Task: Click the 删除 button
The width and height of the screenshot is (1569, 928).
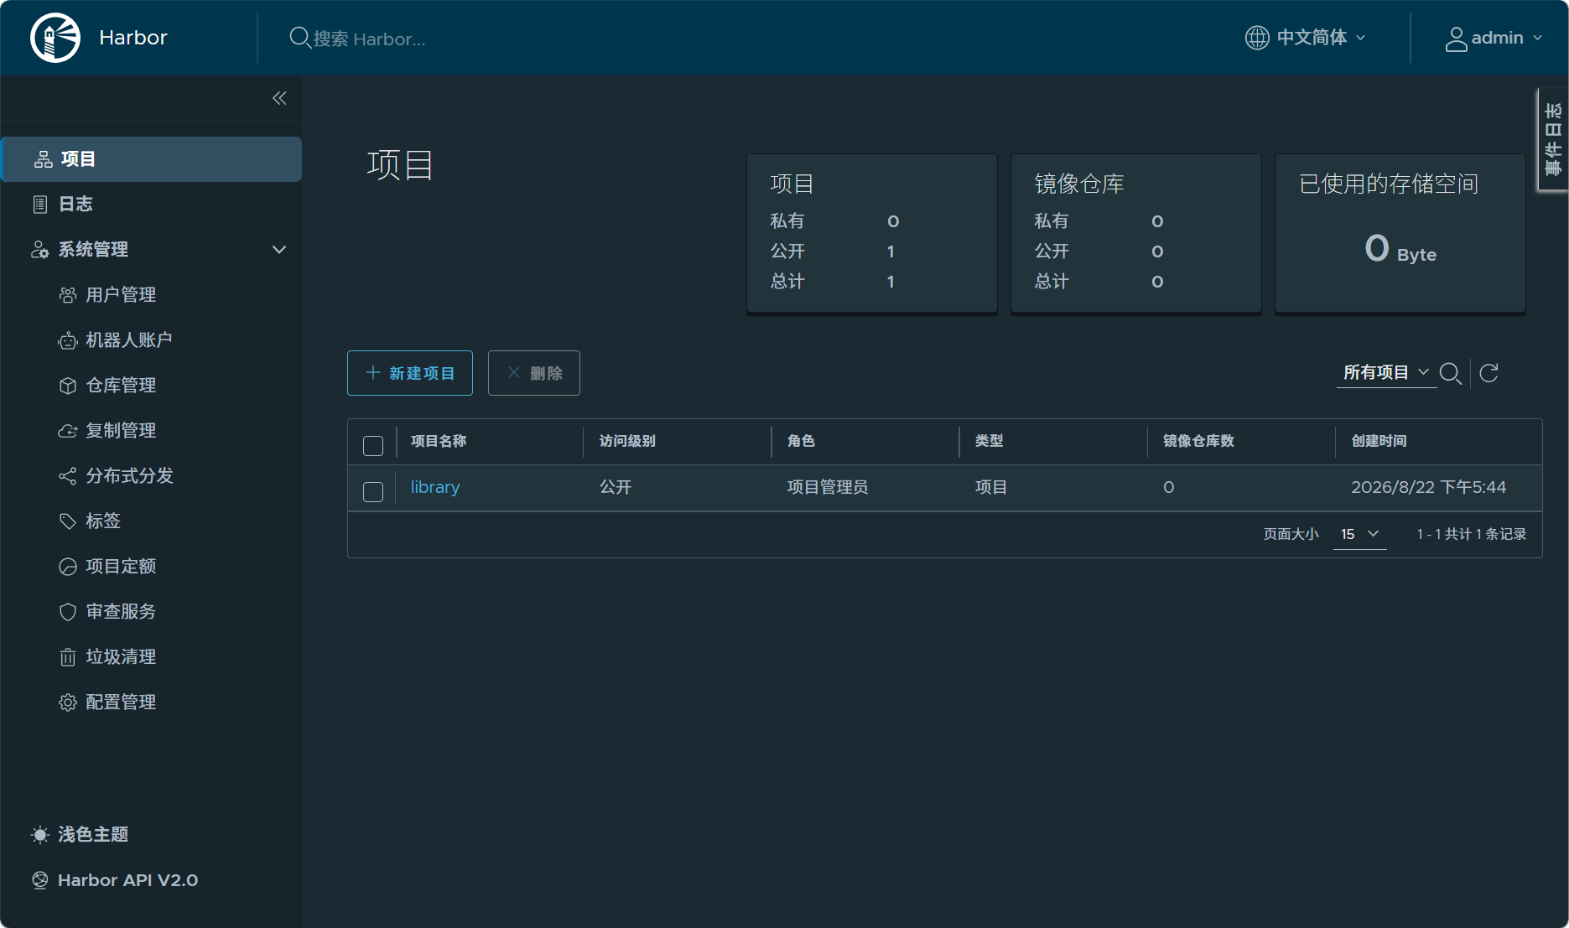Action: [534, 373]
